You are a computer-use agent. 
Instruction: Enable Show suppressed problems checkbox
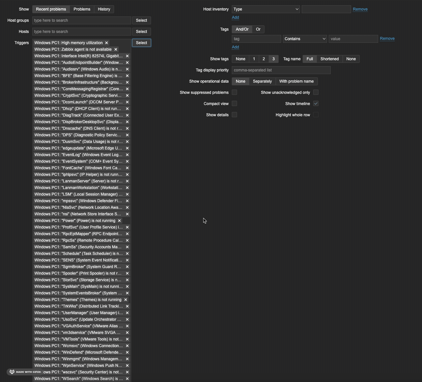235,93
